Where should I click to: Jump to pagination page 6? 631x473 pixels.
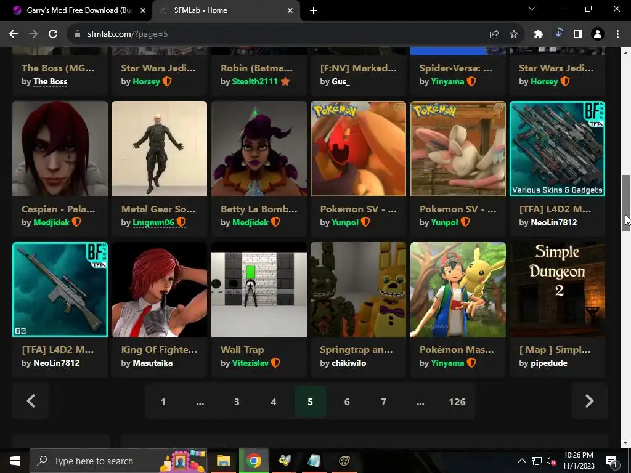coord(347,402)
